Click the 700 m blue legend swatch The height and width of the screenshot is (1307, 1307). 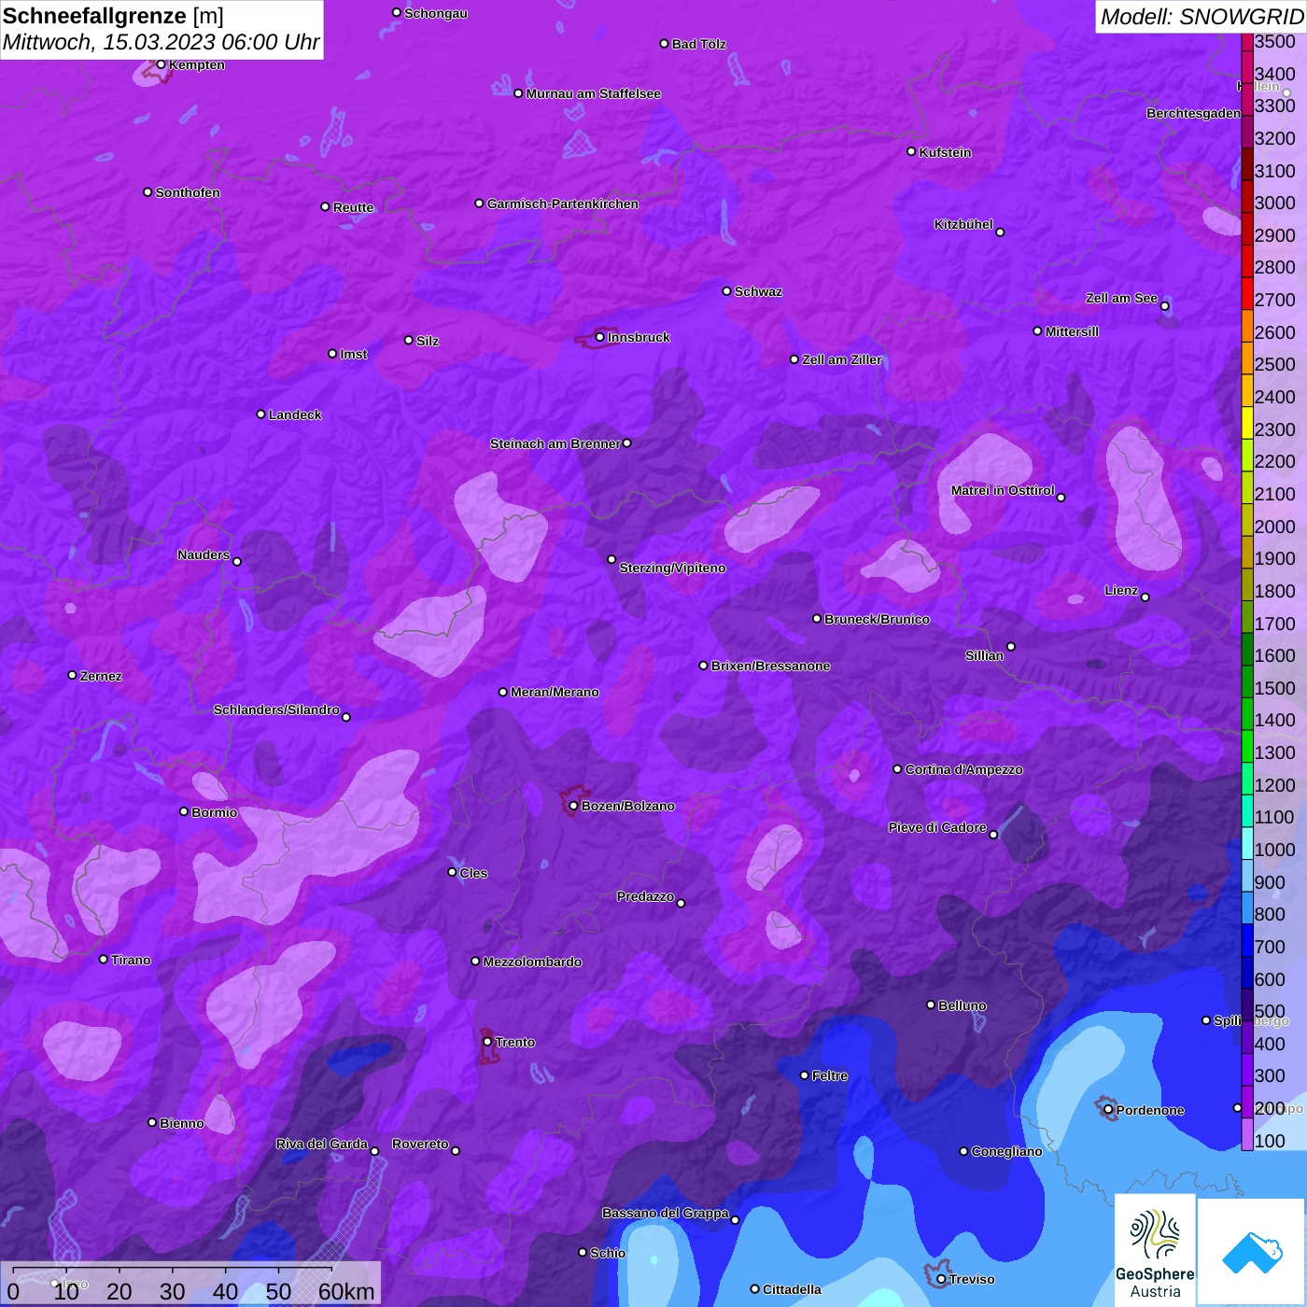point(1247,939)
